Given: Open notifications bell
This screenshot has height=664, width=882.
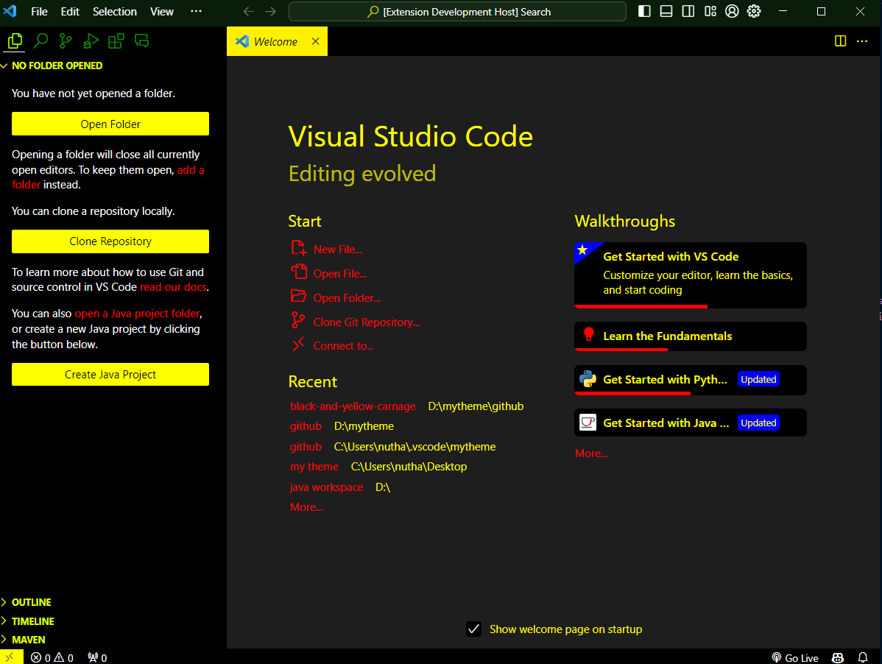Looking at the screenshot, I should (x=862, y=657).
